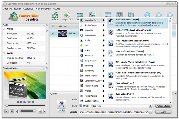
Task: Click the DivX Video (*.avi) format icon
Action: pyautogui.click(x=111, y=85)
